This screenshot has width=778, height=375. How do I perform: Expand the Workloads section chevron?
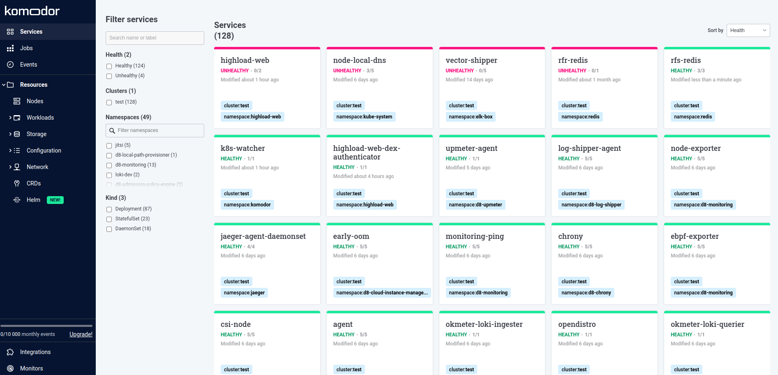(10, 118)
